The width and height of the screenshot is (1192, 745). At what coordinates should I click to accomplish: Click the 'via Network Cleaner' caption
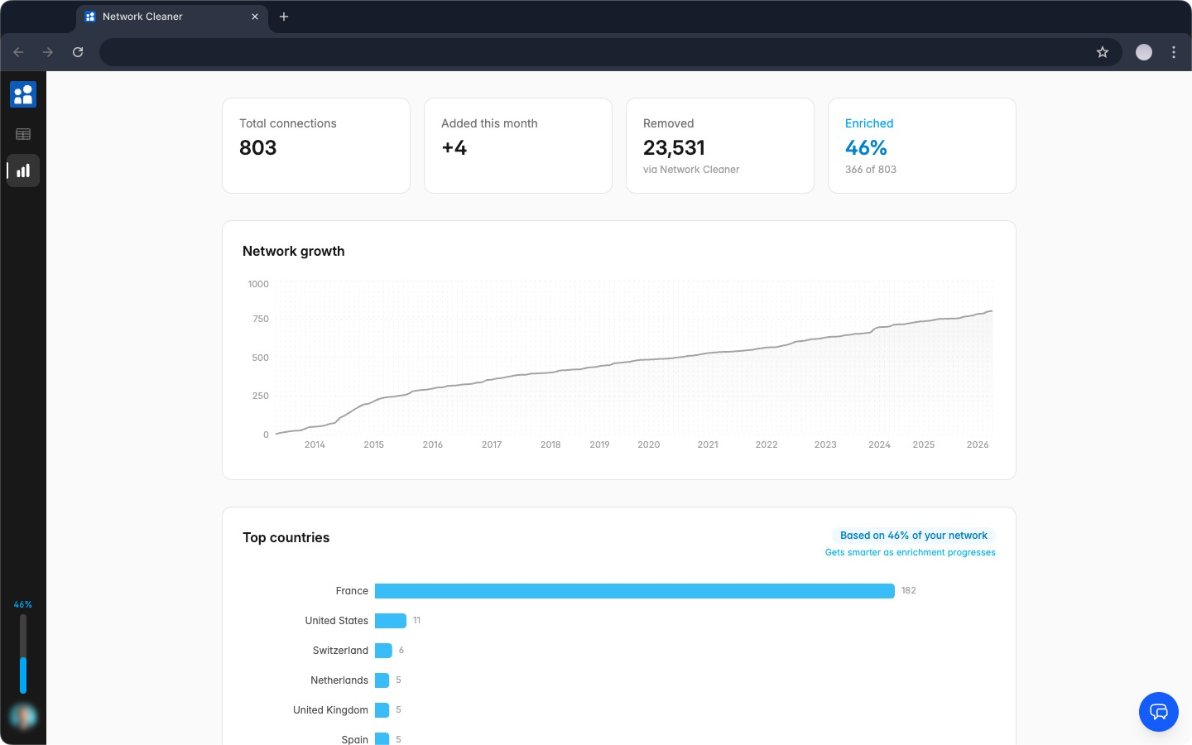coord(691,170)
